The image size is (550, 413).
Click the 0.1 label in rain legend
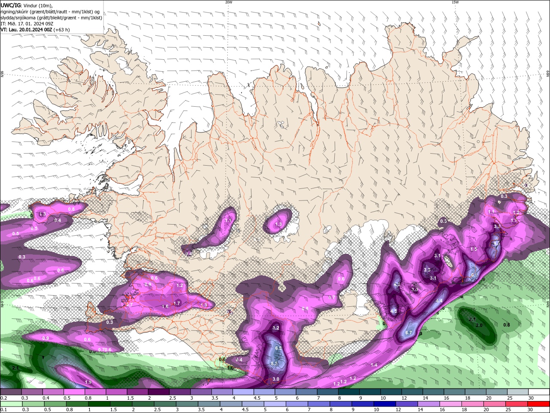3,410
